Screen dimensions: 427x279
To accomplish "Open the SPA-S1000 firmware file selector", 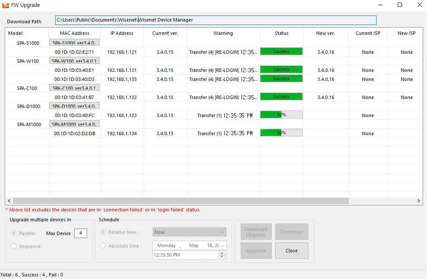I will (74, 43).
